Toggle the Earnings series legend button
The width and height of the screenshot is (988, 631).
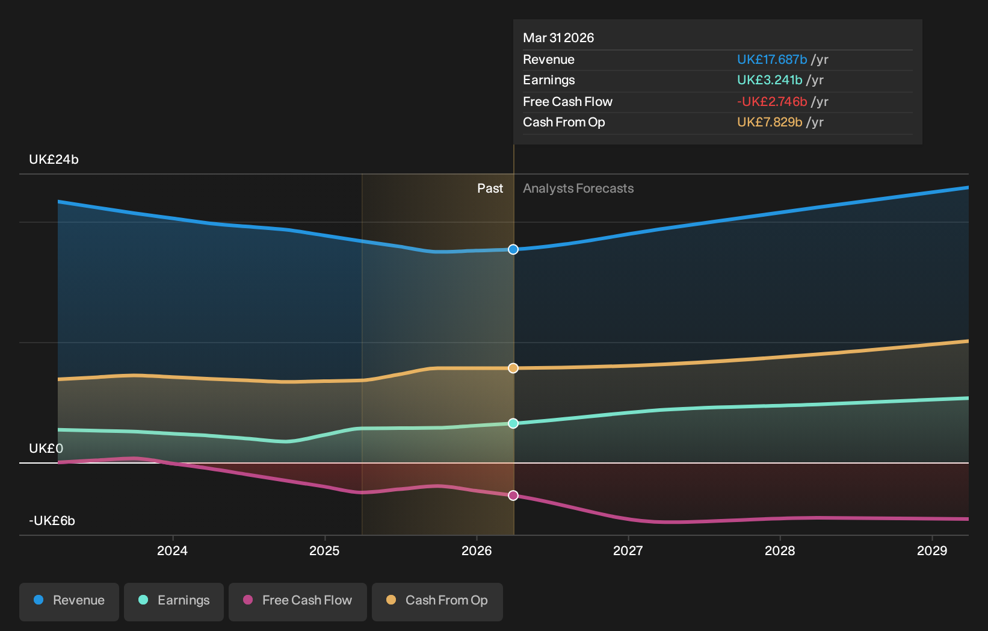(174, 601)
